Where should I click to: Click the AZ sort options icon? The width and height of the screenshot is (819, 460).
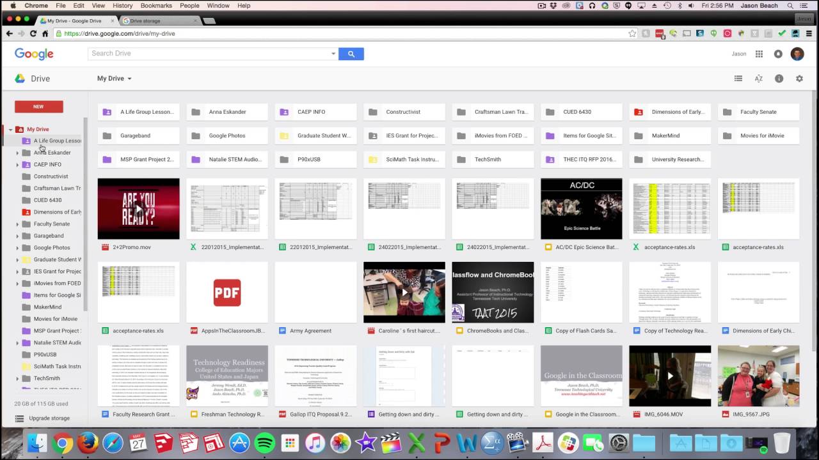pos(759,79)
